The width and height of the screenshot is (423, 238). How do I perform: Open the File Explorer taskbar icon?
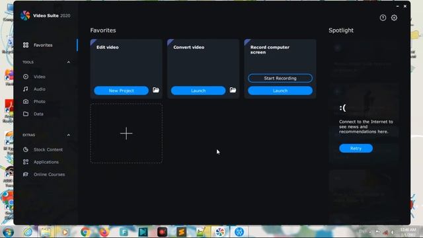[46, 232]
